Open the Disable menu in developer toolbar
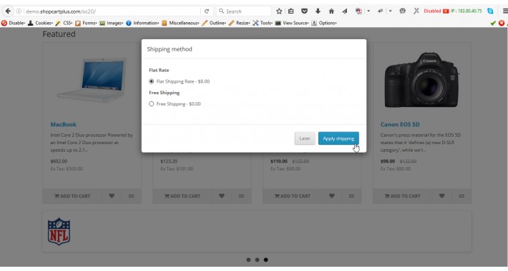This screenshot has width=508, height=271. 13,23
